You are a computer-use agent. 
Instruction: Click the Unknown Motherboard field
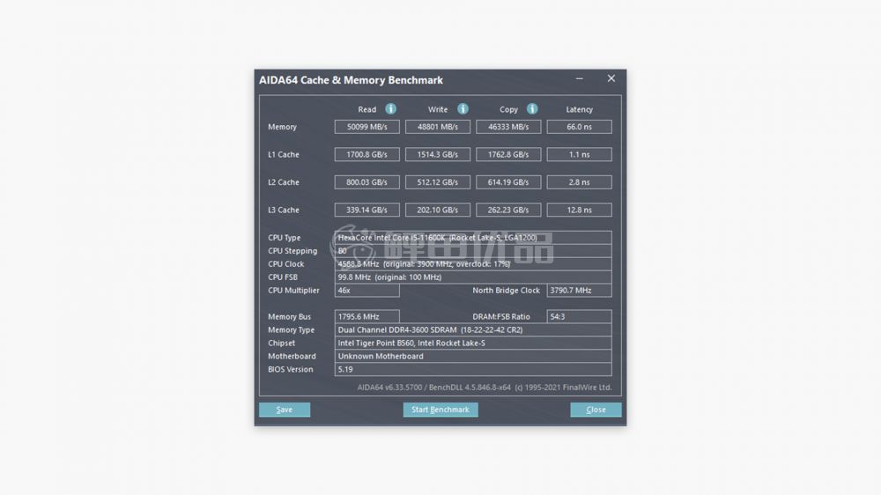coord(473,356)
